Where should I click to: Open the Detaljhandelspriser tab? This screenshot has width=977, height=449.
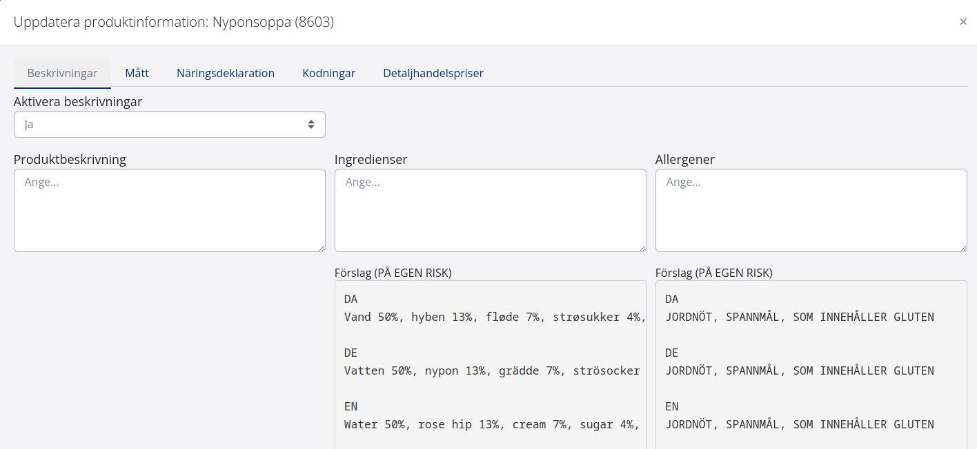(x=433, y=73)
